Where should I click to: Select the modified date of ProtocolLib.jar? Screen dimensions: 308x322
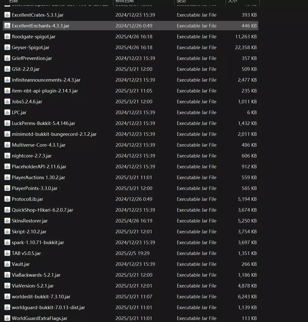134,199
